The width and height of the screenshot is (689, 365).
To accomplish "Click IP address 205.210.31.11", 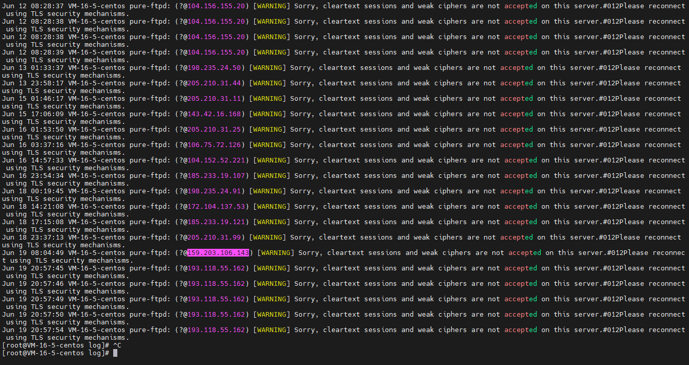I will [214, 99].
